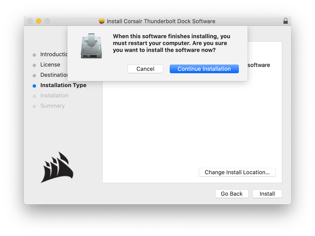This screenshot has height=236, width=315.
Task: Click the gray dot beside Destination Select
Action: 34,75
